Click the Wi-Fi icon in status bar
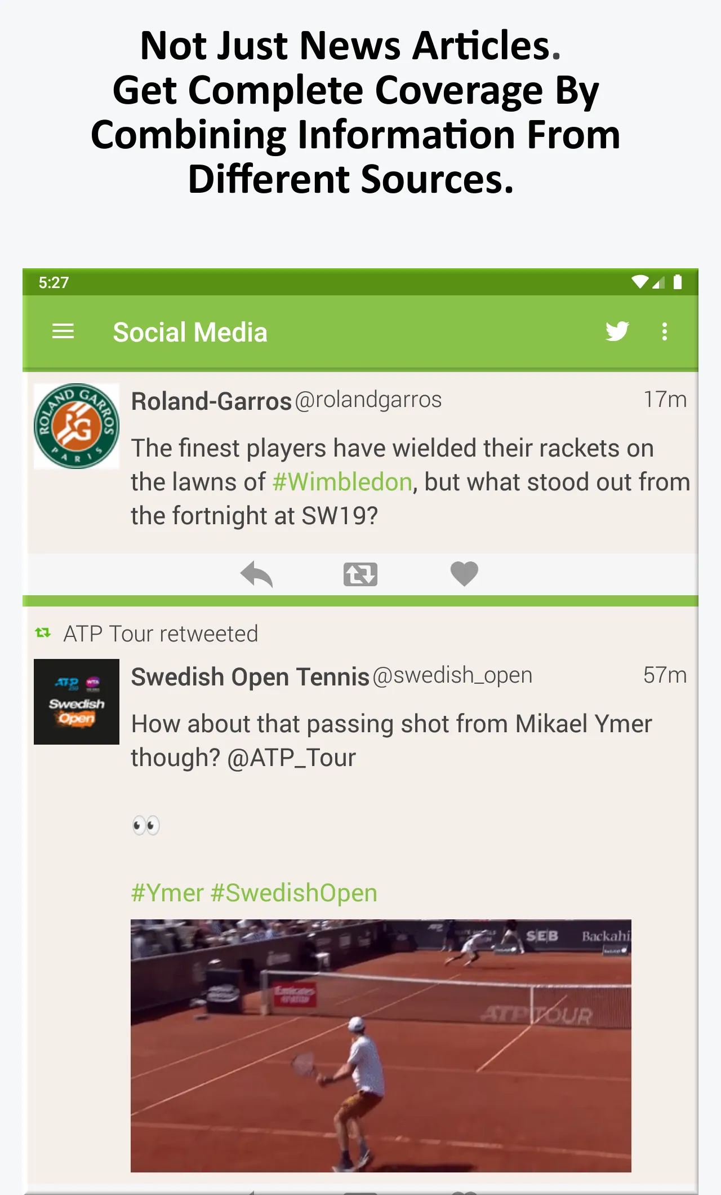The height and width of the screenshot is (1195, 721). [639, 282]
